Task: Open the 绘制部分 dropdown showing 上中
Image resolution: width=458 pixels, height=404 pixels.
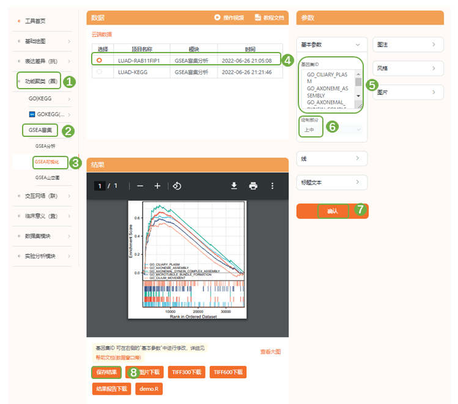Action: tap(332, 130)
